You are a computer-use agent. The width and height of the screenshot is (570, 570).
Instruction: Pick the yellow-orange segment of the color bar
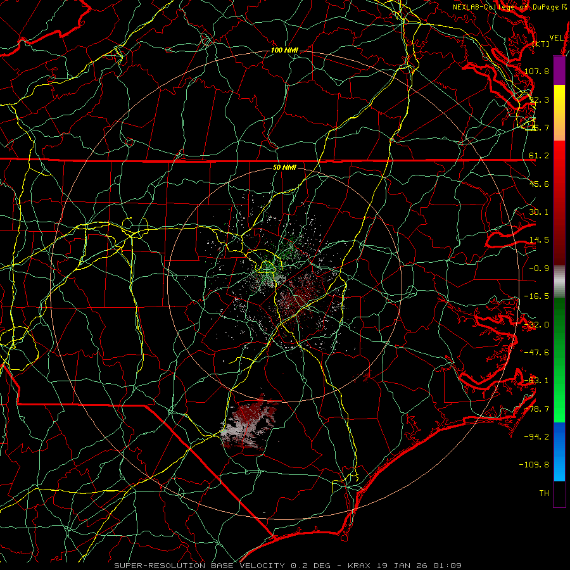(559, 113)
